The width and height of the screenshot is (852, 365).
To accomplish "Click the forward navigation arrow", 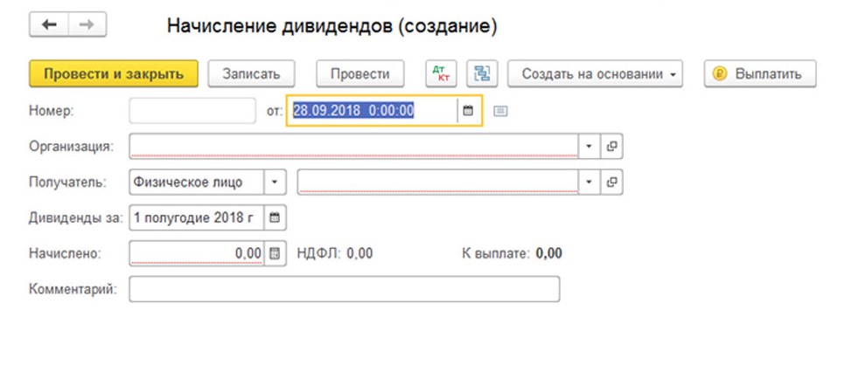I will [x=86, y=26].
